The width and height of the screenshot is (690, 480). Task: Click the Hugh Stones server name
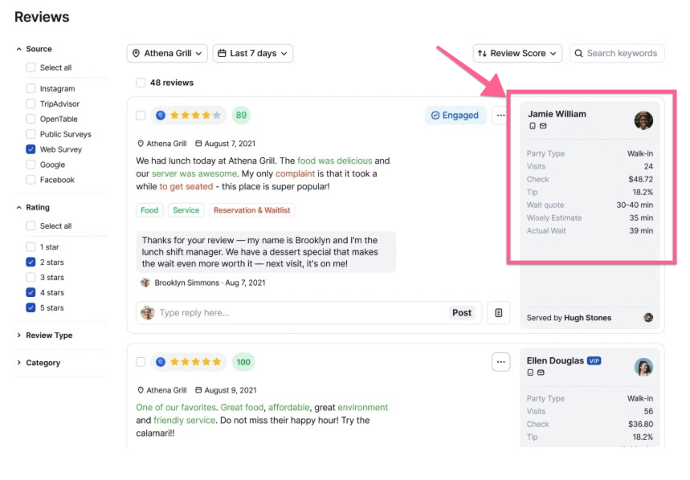[x=587, y=318]
